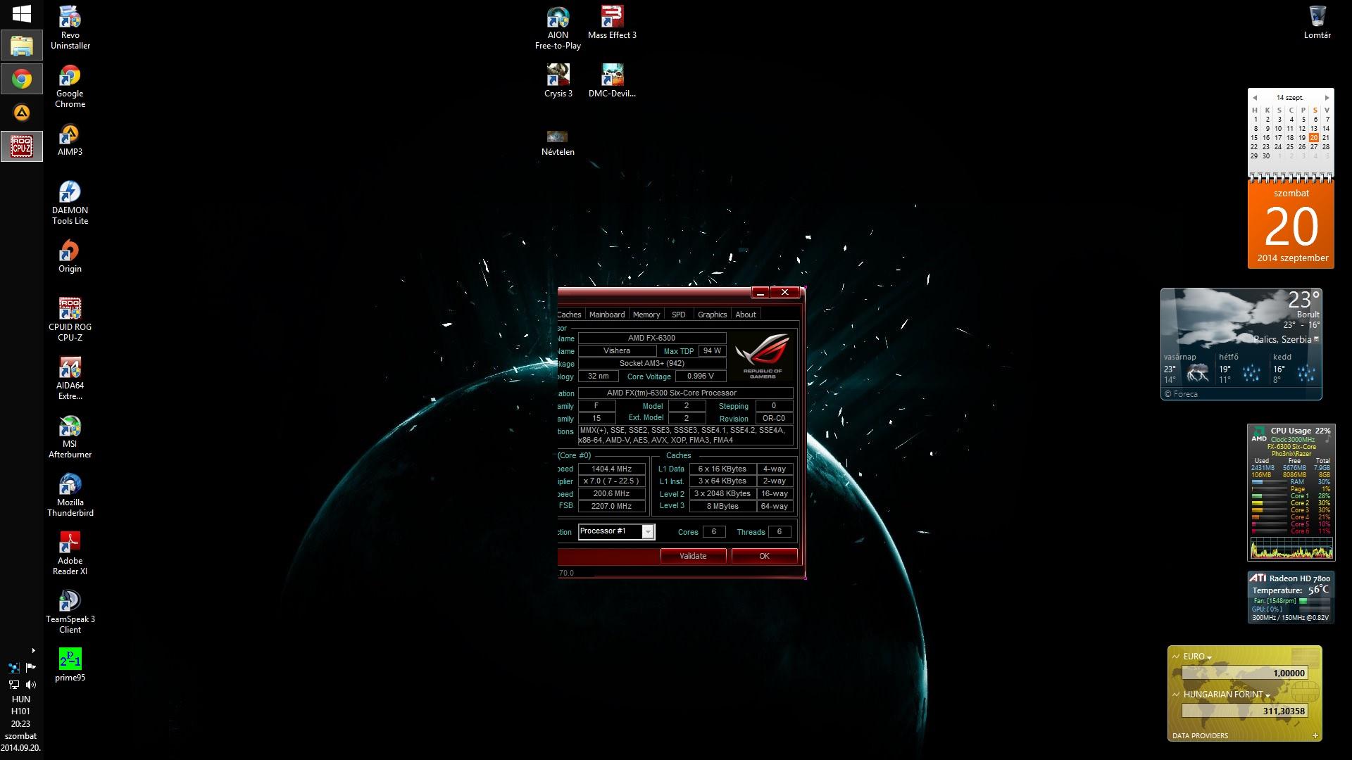The image size is (1352, 760).
Task: Click the ROG CPU-Z taskbar icon
Action: [x=22, y=146]
